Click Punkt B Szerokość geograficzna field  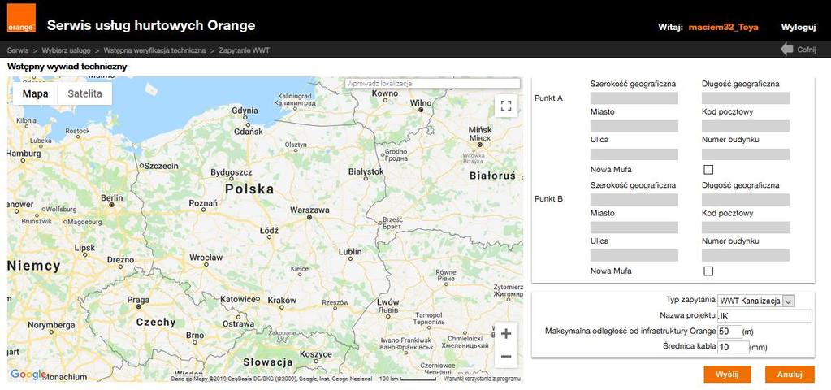tap(634, 200)
